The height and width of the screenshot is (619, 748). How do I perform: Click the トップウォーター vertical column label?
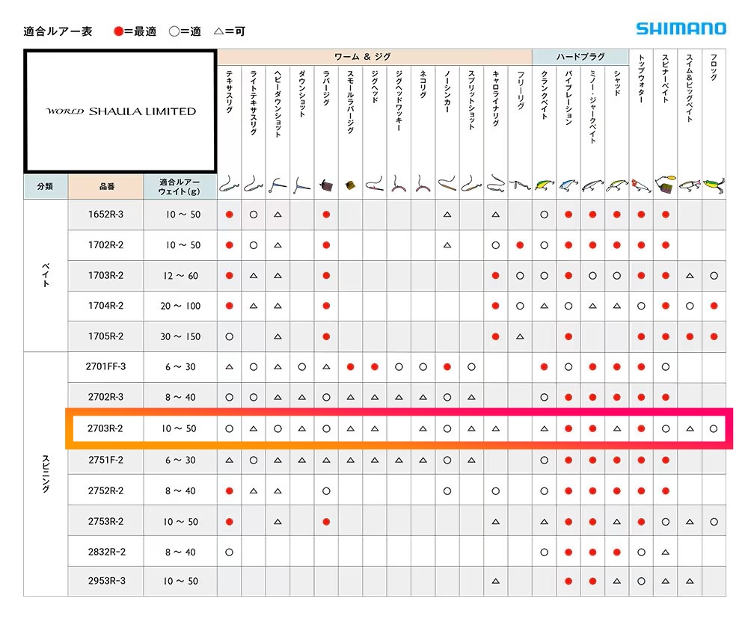pyautogui.click(x=642, y=78)
